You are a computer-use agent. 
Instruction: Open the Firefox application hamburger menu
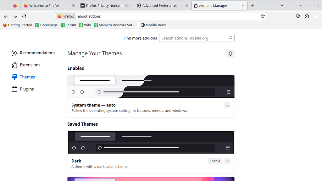316,16
